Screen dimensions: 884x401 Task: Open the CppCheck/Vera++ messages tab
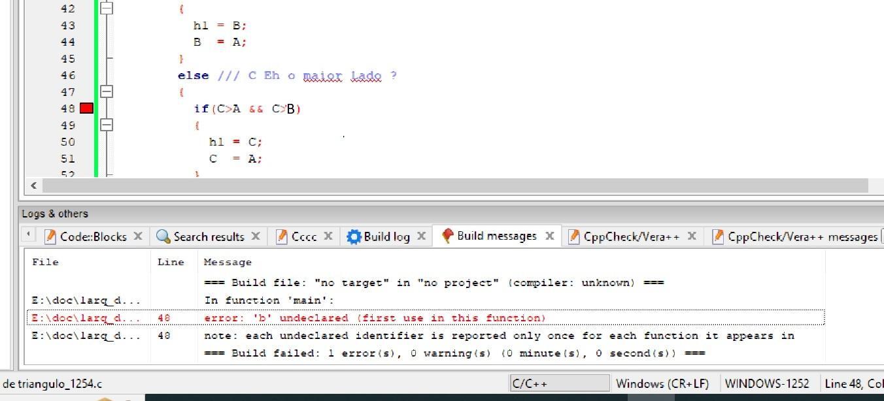tap(795, 236)
